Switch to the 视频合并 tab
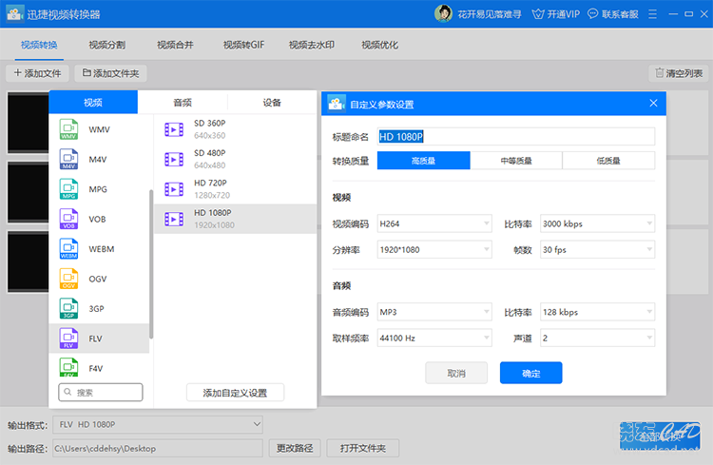 (175, 45)
